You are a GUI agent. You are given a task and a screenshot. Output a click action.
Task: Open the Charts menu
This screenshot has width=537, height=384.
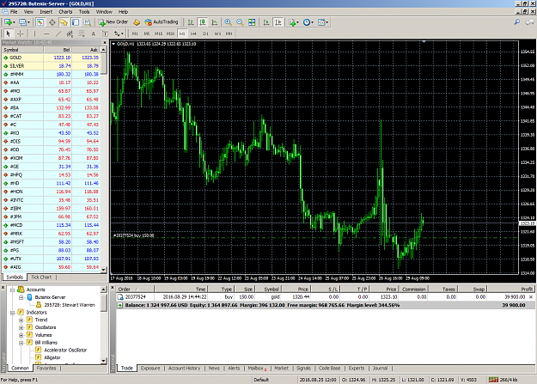(65, 12)
